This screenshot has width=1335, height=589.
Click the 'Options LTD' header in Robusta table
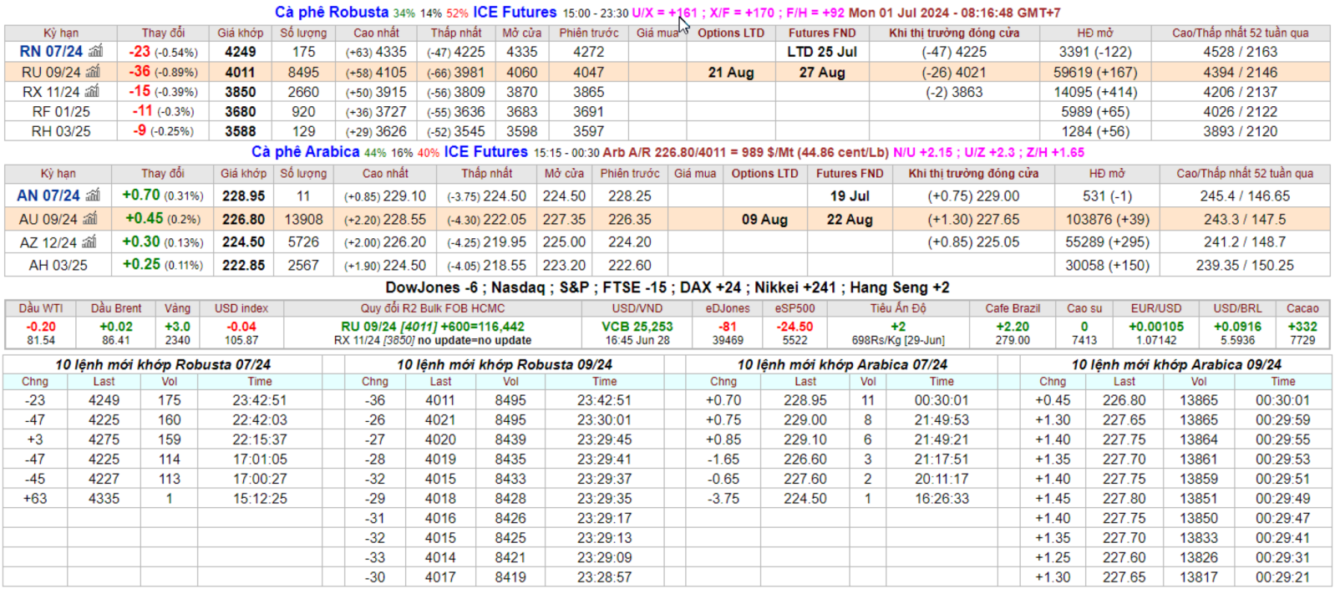[x=731, y=33]
